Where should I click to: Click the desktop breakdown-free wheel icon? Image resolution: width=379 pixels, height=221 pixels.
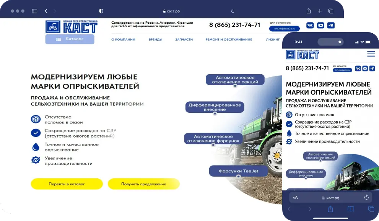[36, 119]
